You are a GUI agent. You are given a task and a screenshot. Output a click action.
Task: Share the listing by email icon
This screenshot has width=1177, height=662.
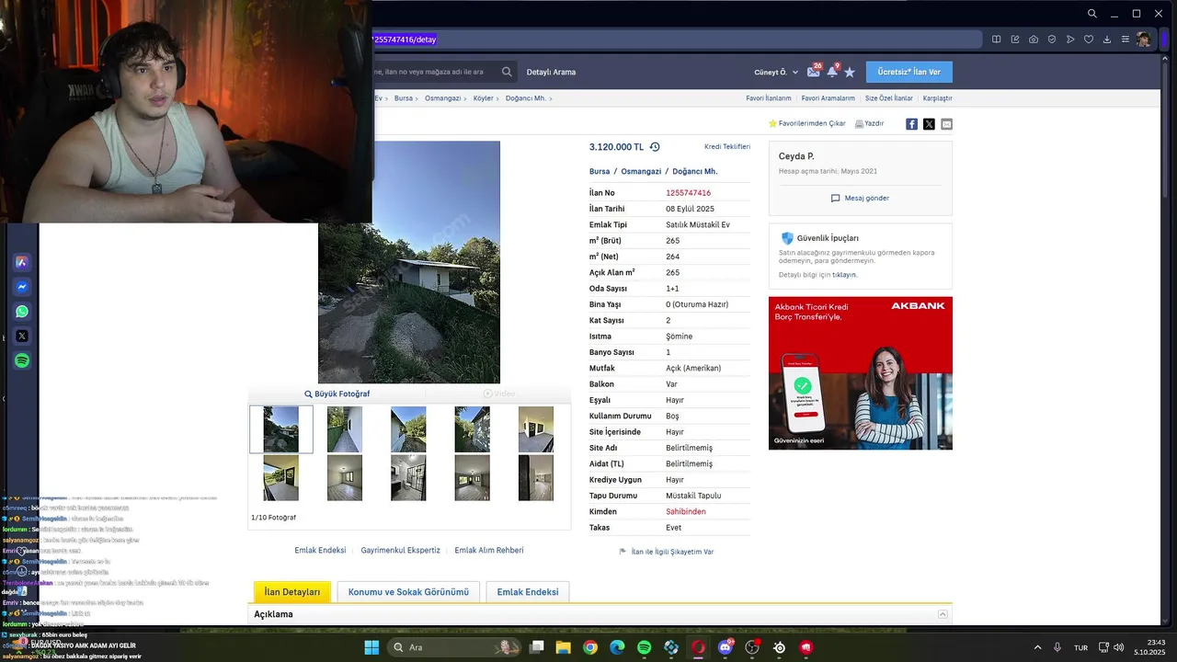pos(946,124)
